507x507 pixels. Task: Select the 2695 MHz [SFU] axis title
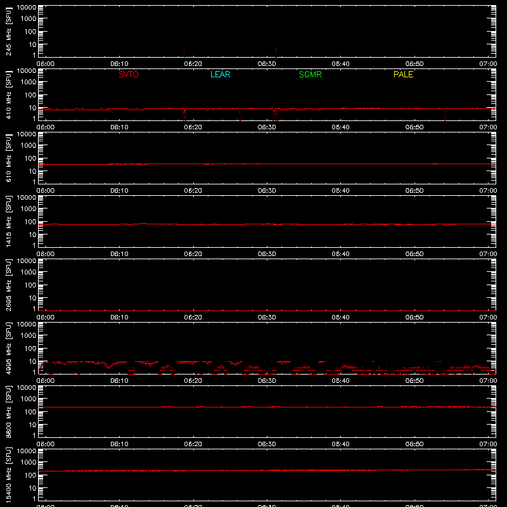(8, 285)
